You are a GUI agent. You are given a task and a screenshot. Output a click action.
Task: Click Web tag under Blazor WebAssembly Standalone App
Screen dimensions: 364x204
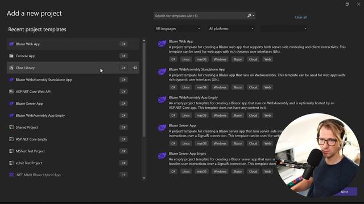coord(267,87)
